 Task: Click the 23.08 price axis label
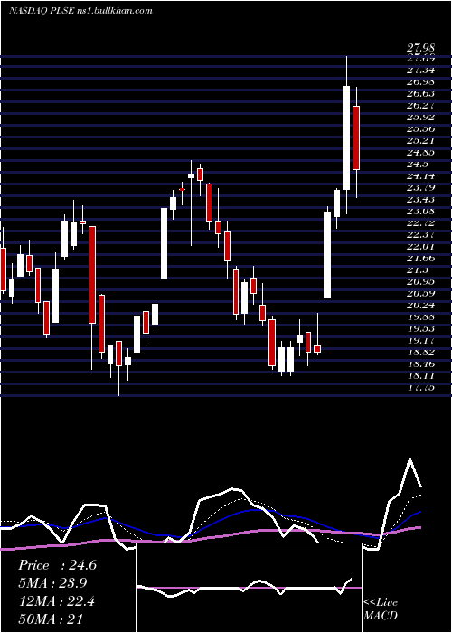(x=420, y=211)
